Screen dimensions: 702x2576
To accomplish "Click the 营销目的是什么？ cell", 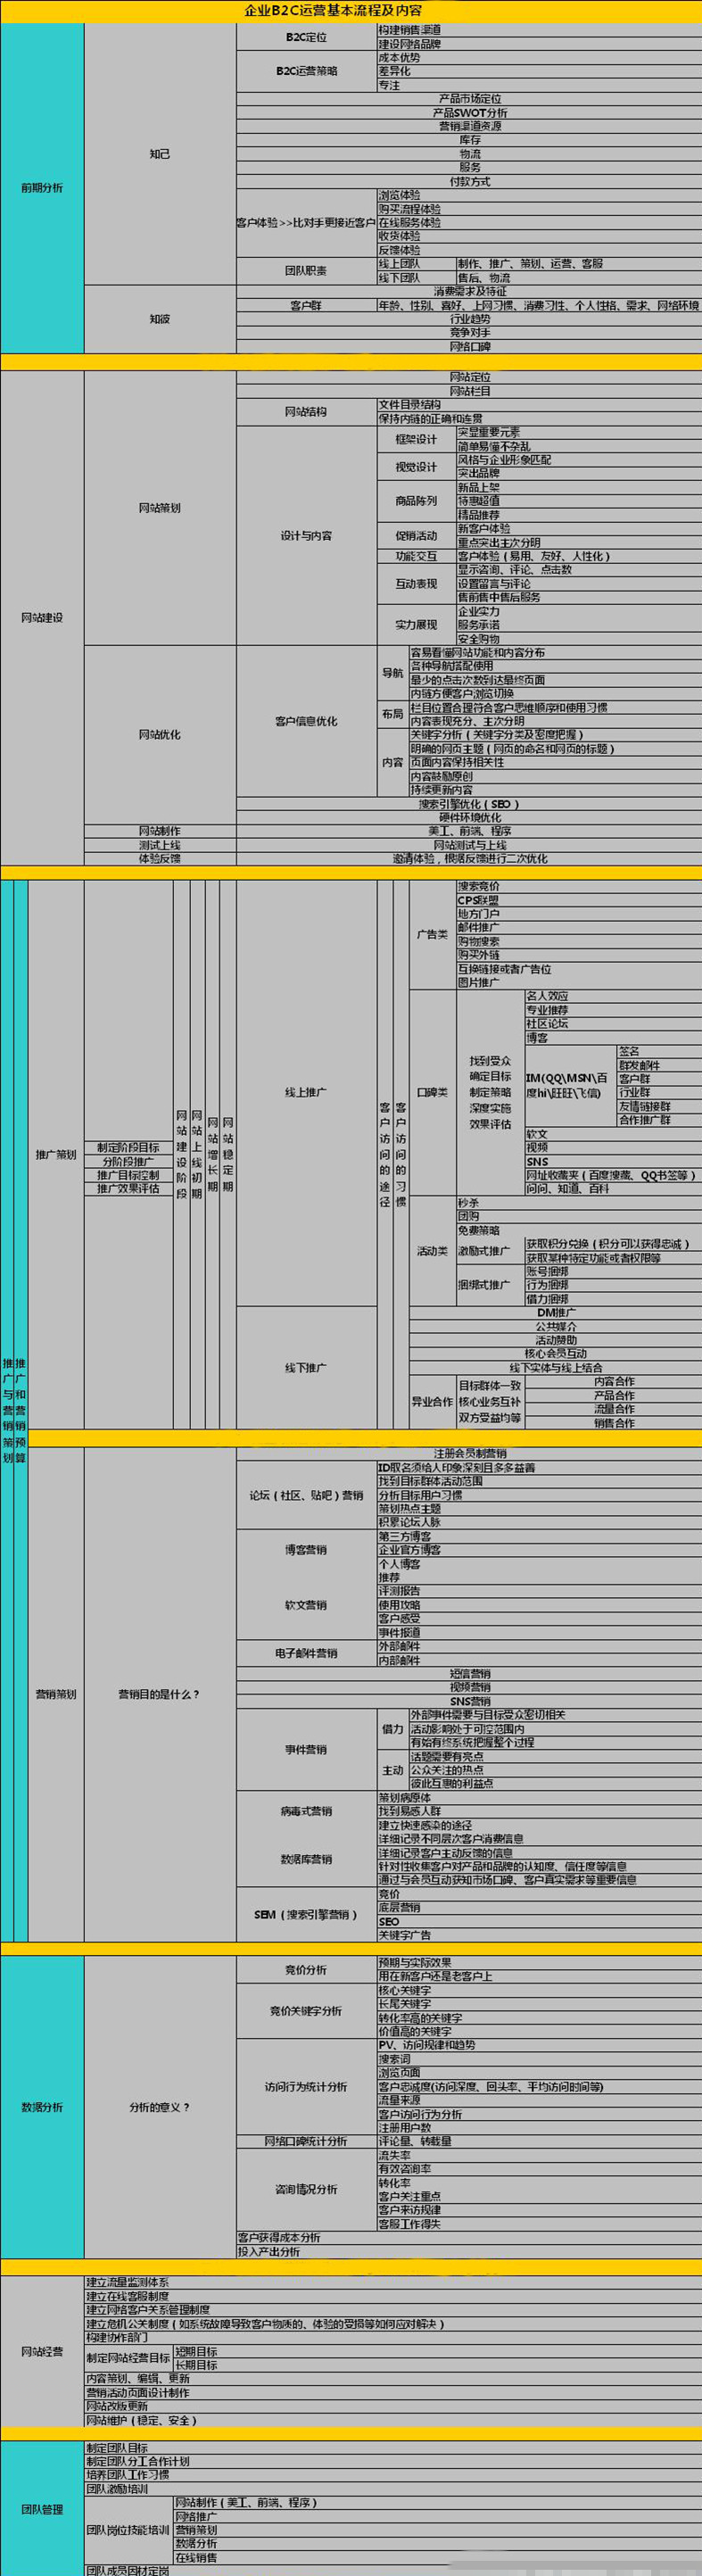I will click(160, 1694).
